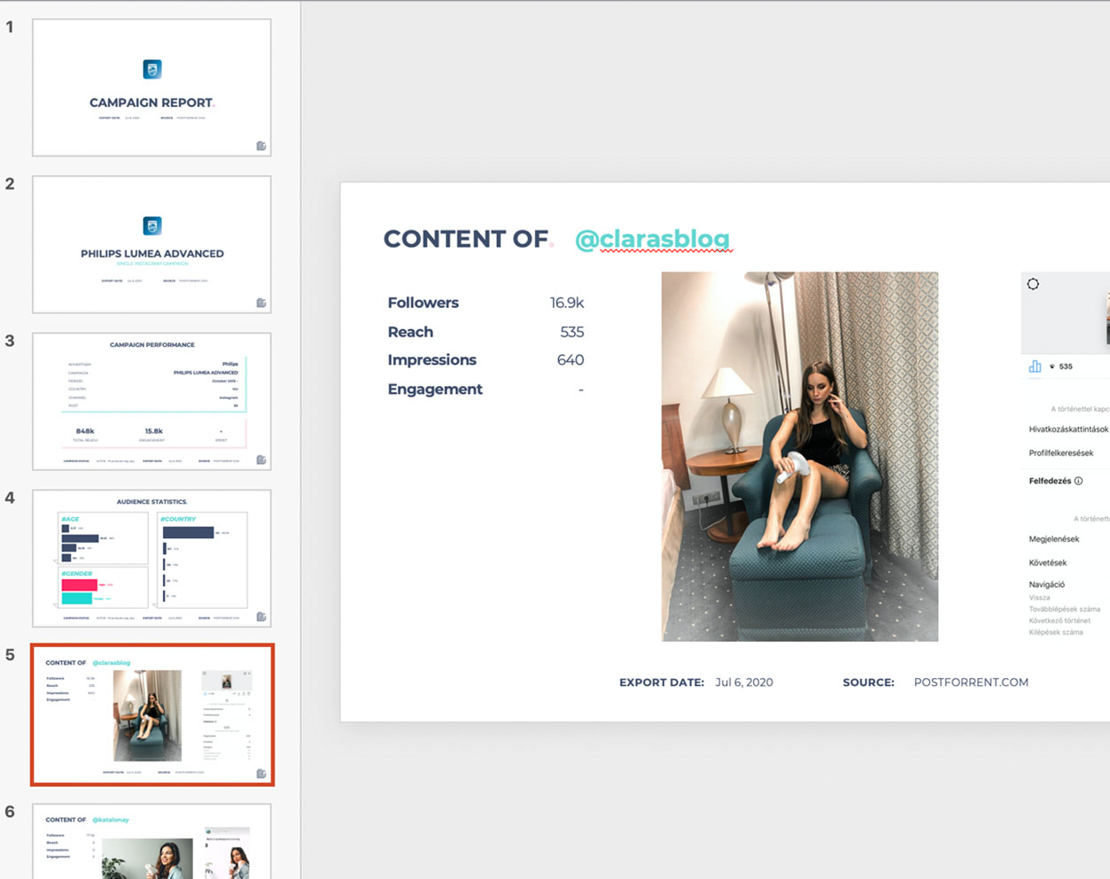Select the Philips Lumea Advanced slide thumbnail

151,244
